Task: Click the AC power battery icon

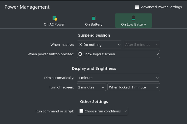Action: (x=55, y=18)
